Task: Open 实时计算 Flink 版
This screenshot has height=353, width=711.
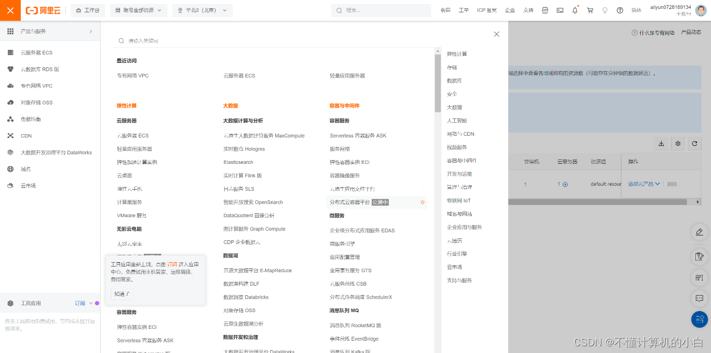Action: click(x=243, y=176)
